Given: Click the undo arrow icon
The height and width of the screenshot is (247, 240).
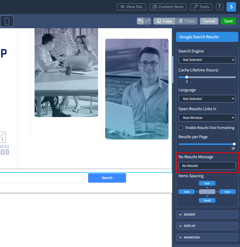Looking at the screenshot, I should [141, 21].
